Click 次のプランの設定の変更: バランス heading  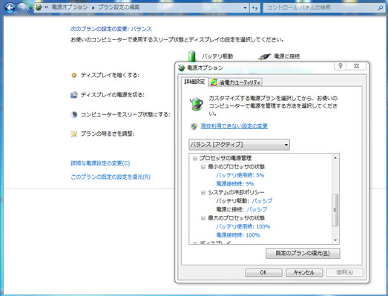[x=111, y=29]
